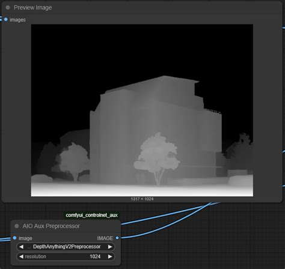Screen dimensions: 285x269
Task: Select previous preprocessor with left arrow
Action: click(x=21, y=247)
